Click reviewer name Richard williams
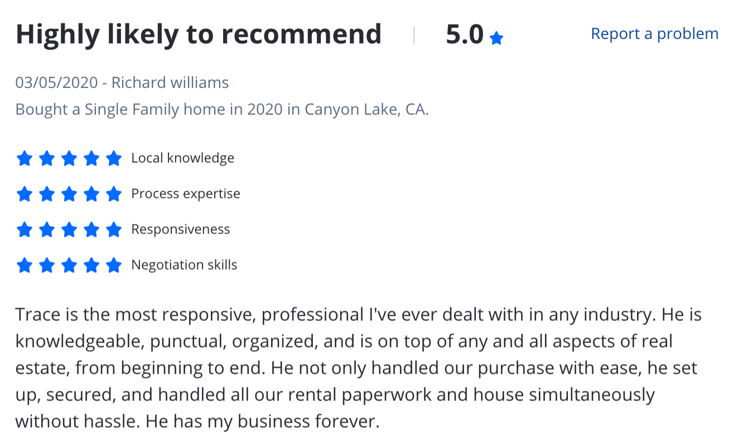The image size is (743, 435). point(170,82)
